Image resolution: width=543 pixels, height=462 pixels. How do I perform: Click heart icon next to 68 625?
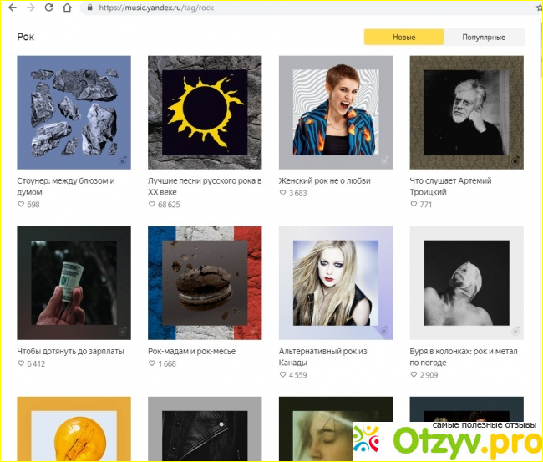coord(152,204)
